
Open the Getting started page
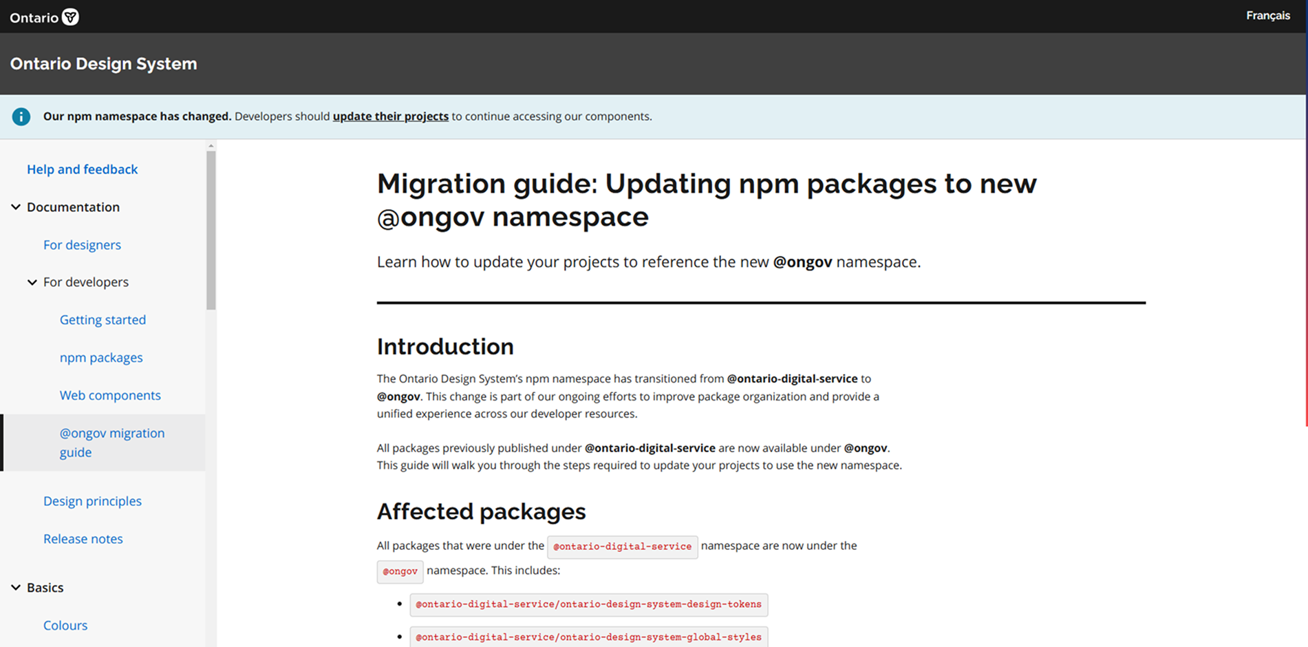point(103,320)
